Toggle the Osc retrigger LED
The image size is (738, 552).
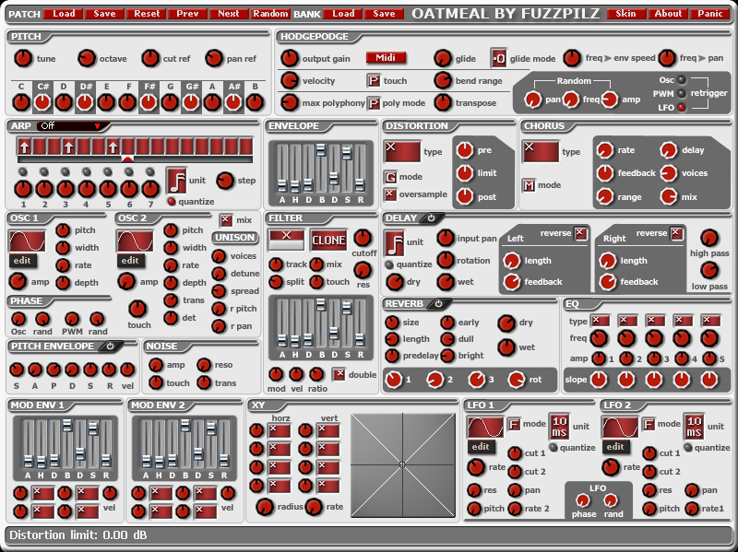(x=681, y=80)
